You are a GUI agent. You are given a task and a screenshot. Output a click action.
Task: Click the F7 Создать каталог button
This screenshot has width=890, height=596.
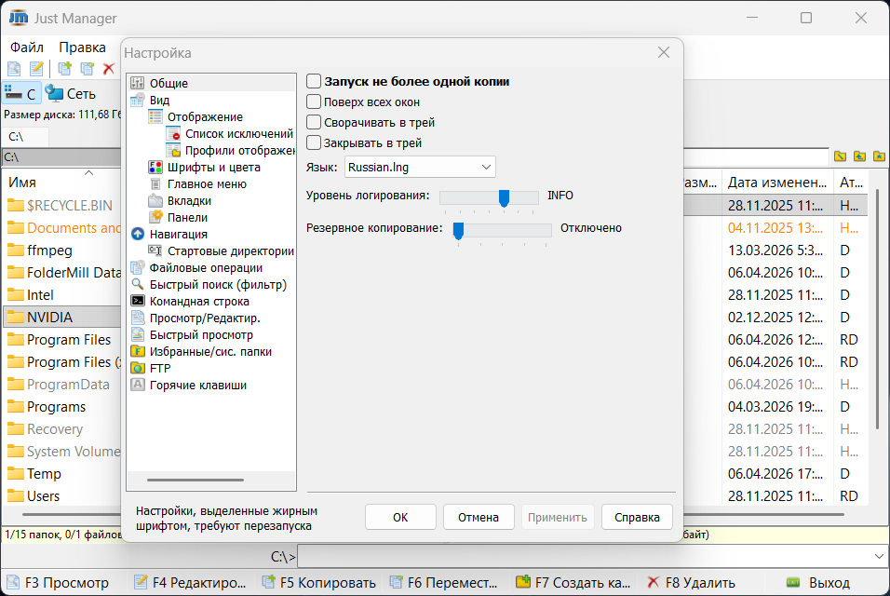coord(573,582)
